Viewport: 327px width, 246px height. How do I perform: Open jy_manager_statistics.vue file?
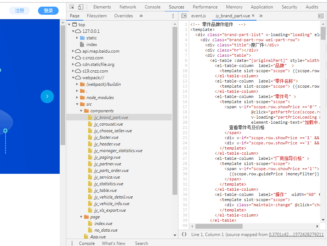pyautogui.click(x=118, y=151)
